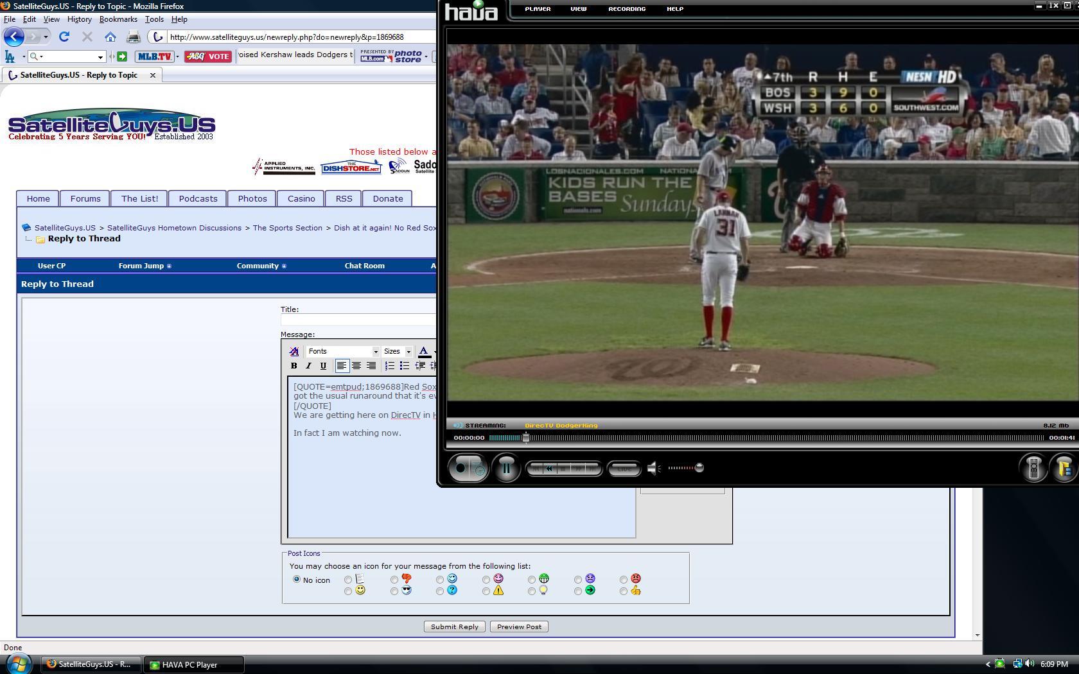Expand the MLB toolbar search box dropdown
This screenshot has height=674, width=1079.
100,57
